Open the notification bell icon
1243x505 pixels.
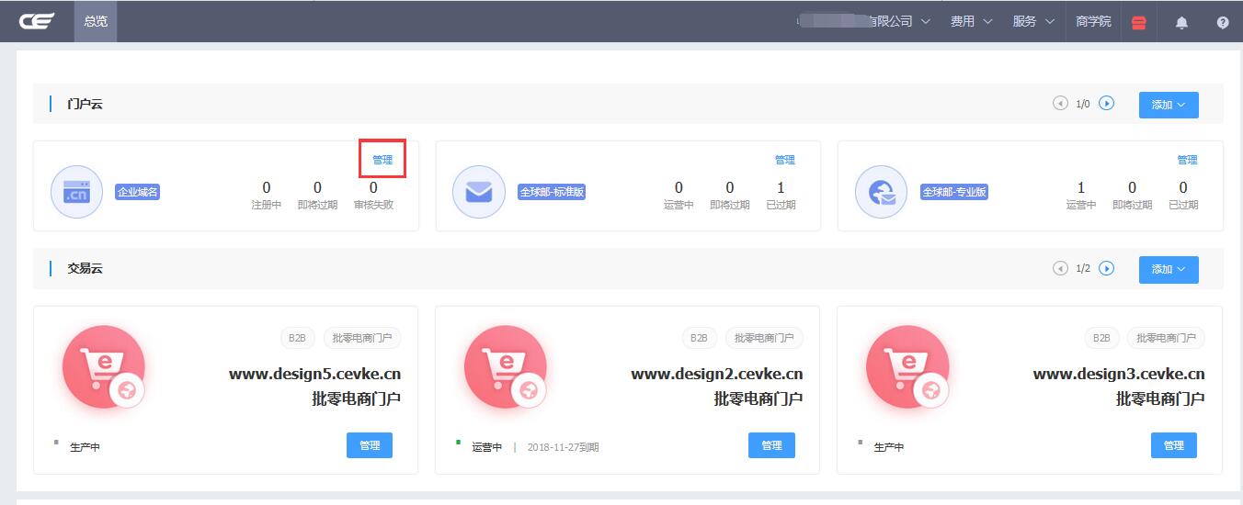tap(1181, 22)
